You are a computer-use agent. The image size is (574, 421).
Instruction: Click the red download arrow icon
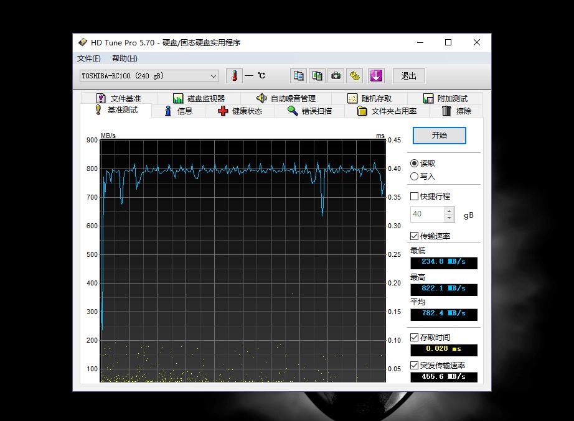point(376,75)
